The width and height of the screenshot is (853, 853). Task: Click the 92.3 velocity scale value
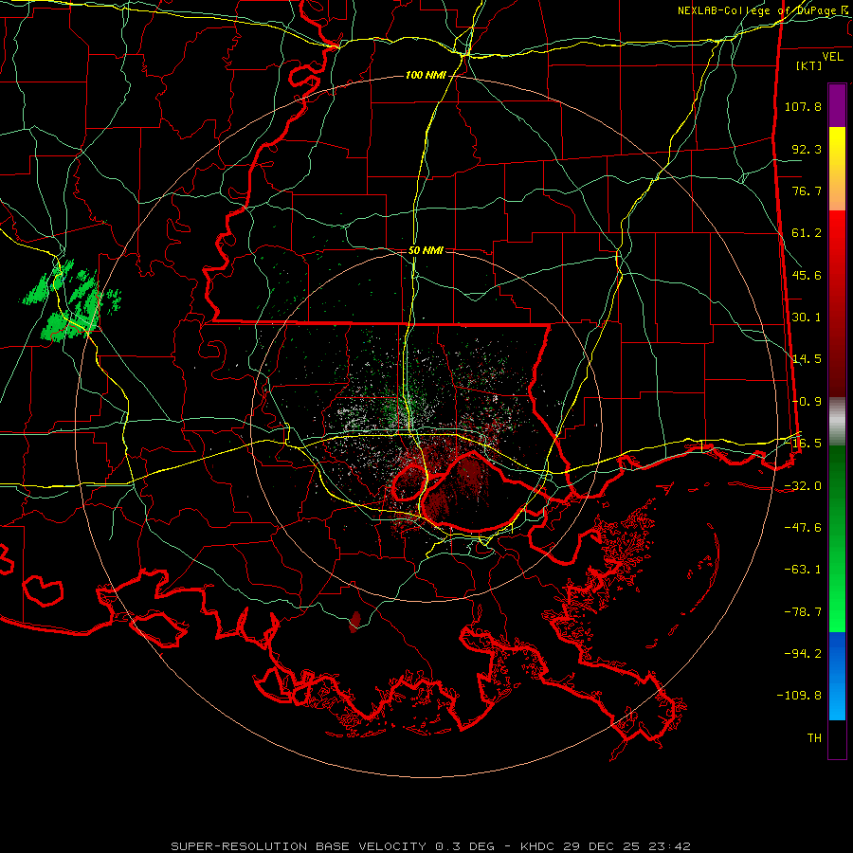coord(807,149)
